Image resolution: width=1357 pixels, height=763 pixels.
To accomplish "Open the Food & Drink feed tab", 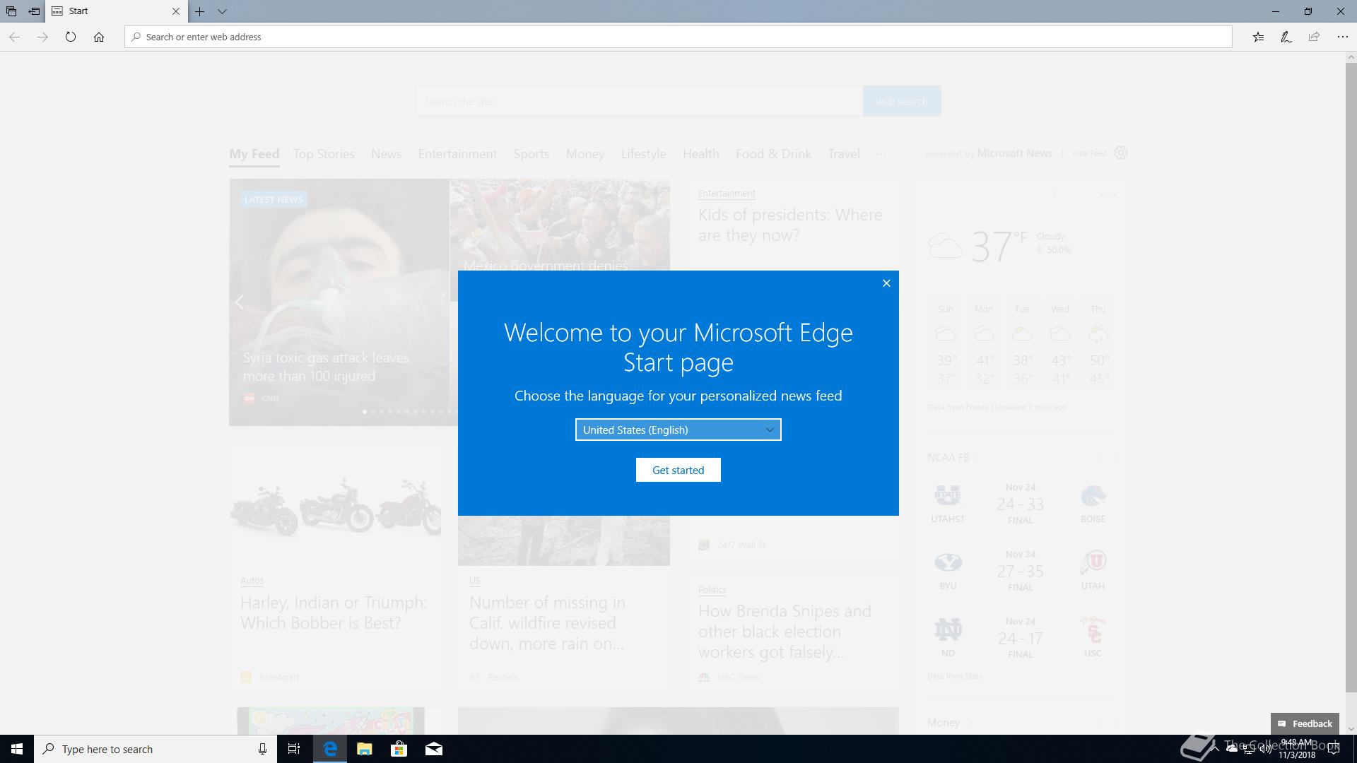I will point(773,154).
